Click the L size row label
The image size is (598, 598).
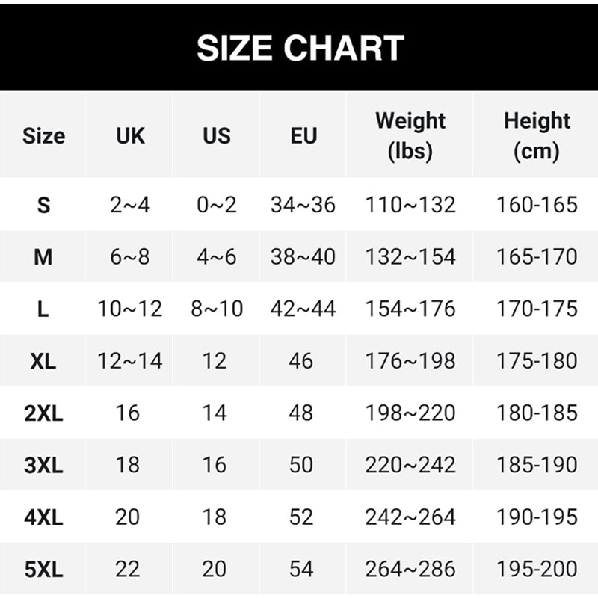pos(43,309)
